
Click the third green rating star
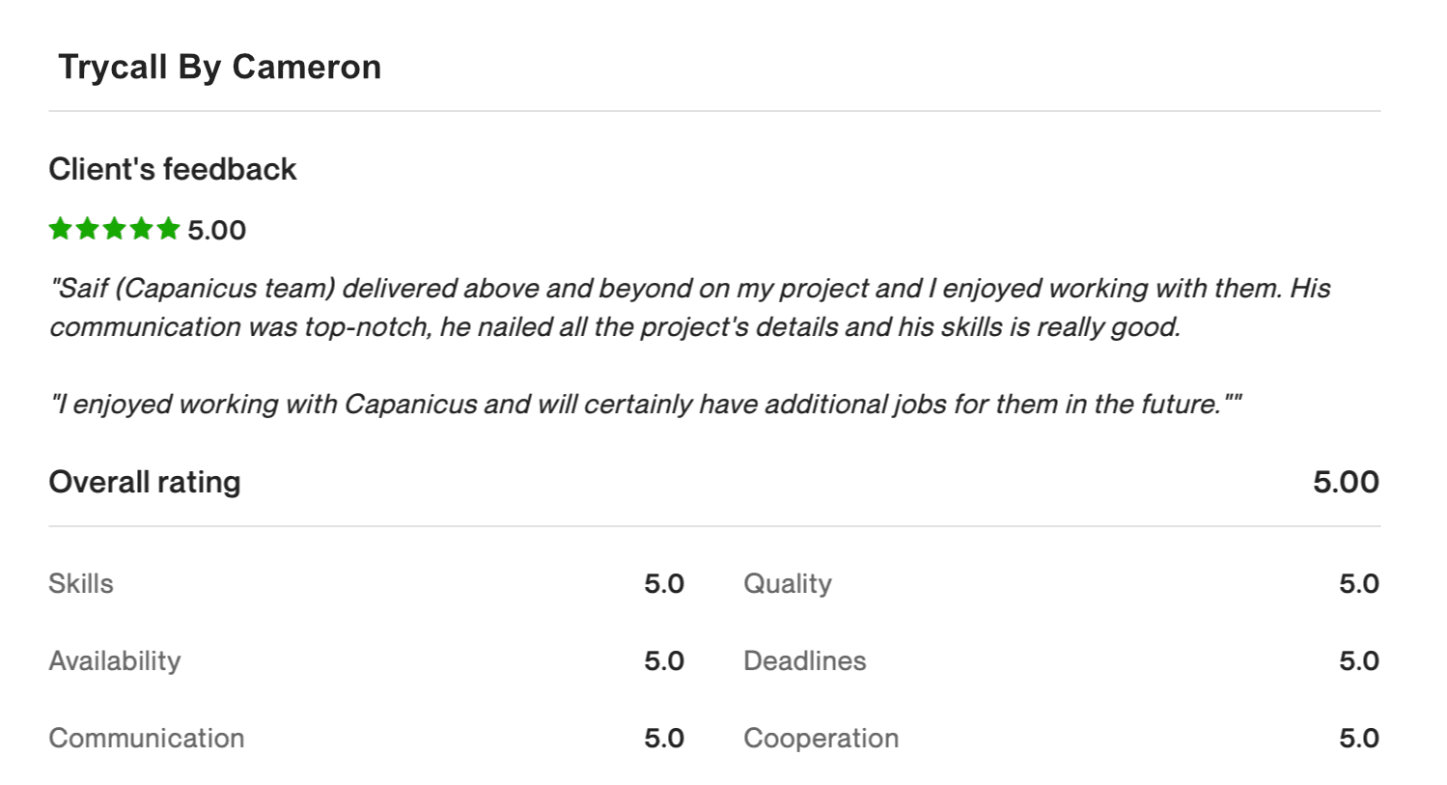click(115, 229)
